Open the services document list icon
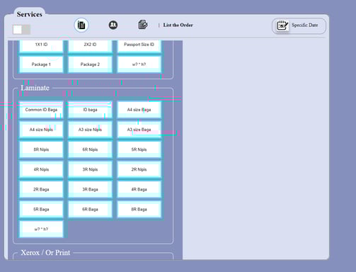Viewport: 356px width, 272px height. (x=81, y=25)
